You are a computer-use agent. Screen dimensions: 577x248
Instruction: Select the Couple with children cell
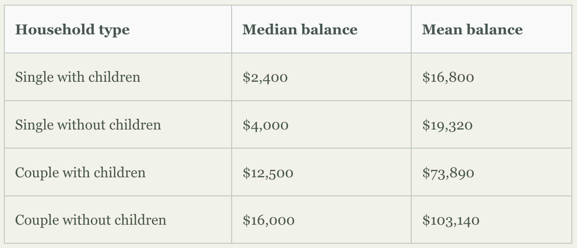(x=118, y=172)
